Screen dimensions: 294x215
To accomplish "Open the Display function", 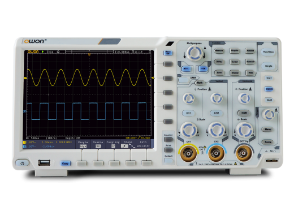I will pyautogui.click(x=235, y=72).
